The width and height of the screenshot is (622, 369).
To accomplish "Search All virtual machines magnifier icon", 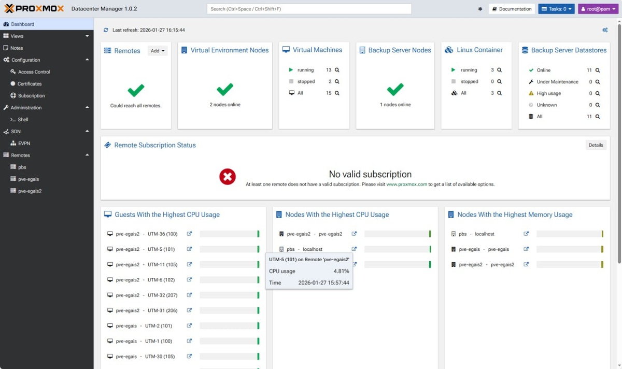I will pyautogui.click(x=337, y=93).
